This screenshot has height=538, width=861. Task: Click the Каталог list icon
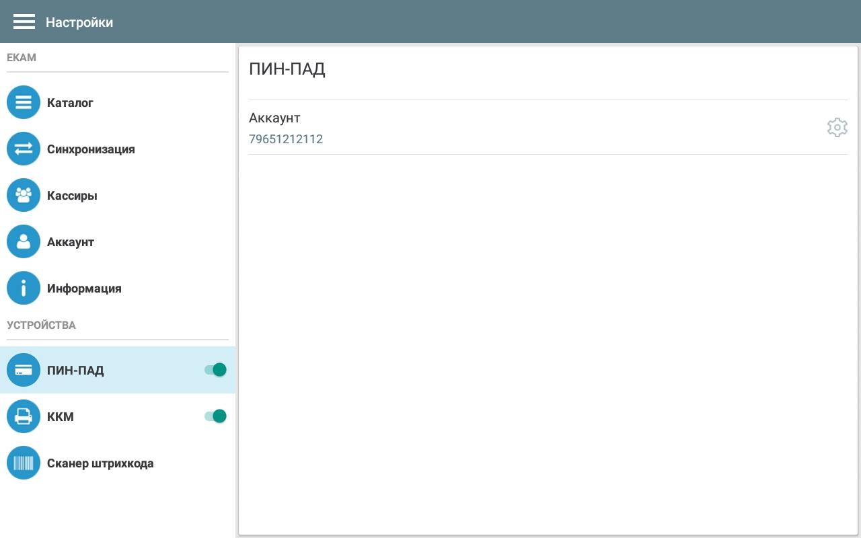[24, 103]
